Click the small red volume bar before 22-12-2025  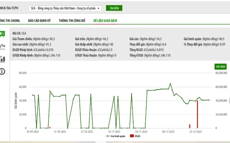(x=190, y=126)
